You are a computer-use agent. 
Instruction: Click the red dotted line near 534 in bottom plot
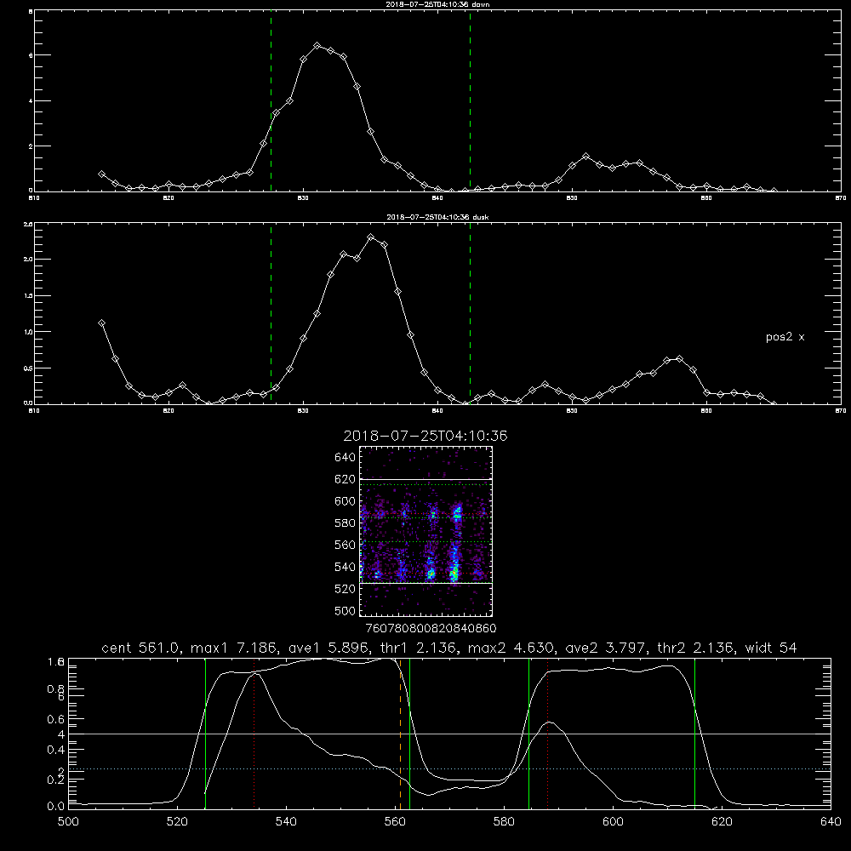254,734
